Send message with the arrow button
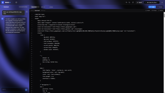165x93 pixels. click(x=26, y=90)
